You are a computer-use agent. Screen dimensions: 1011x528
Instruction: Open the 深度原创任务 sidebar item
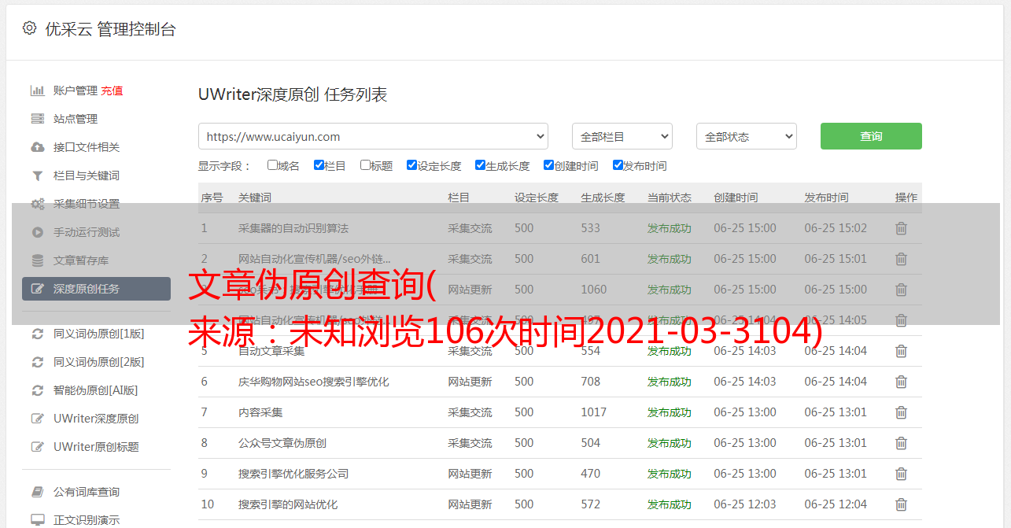point(96,289)
